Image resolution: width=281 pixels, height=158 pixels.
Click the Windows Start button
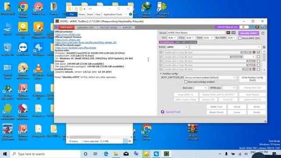pos(5,154)
